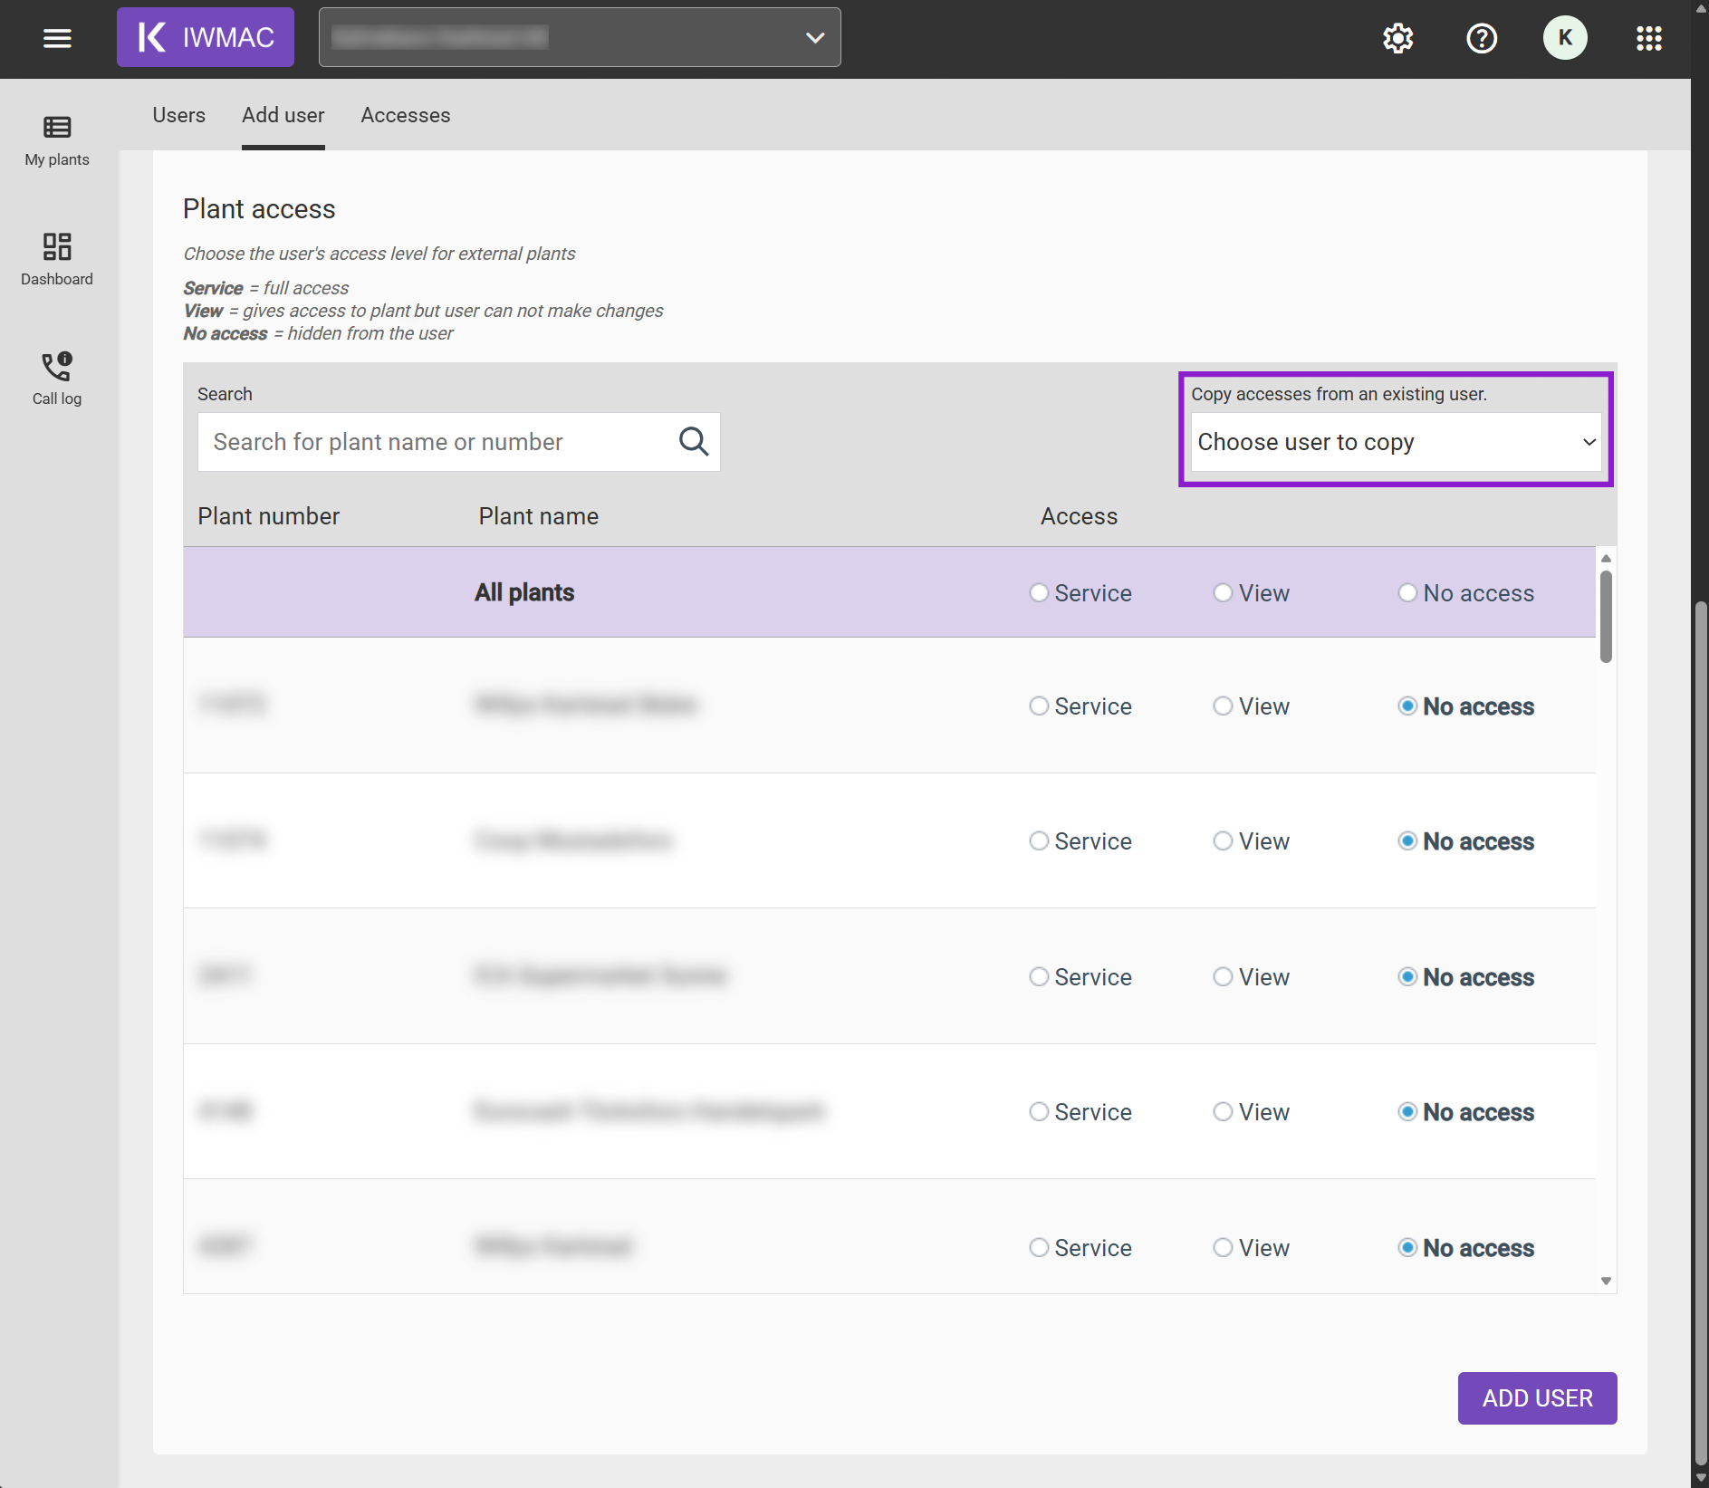Click the Plant access heading

tap(259, 209)
